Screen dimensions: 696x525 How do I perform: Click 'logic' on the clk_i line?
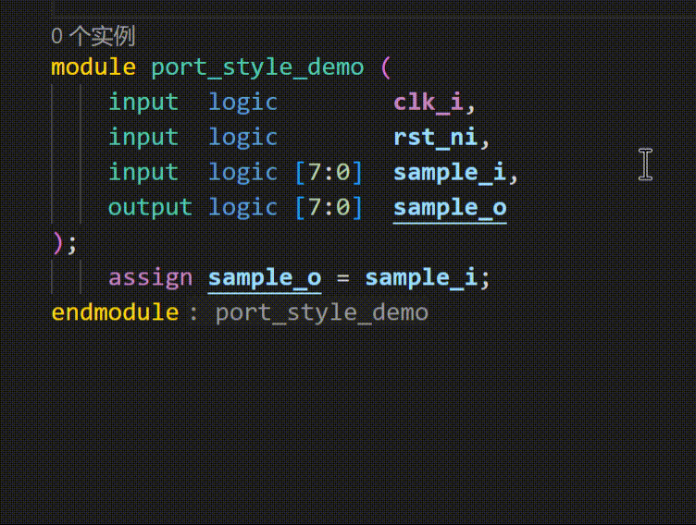(x=242, y=103)
